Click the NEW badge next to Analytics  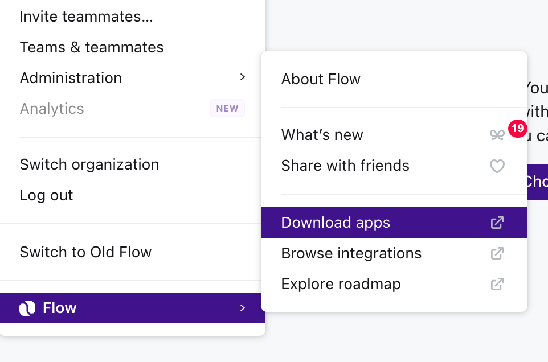click(x=227, y=108)
